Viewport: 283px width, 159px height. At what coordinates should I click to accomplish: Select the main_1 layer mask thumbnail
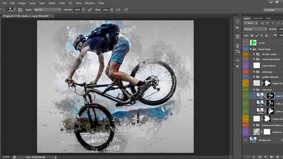pyautogui.click(x=270, y=96)
